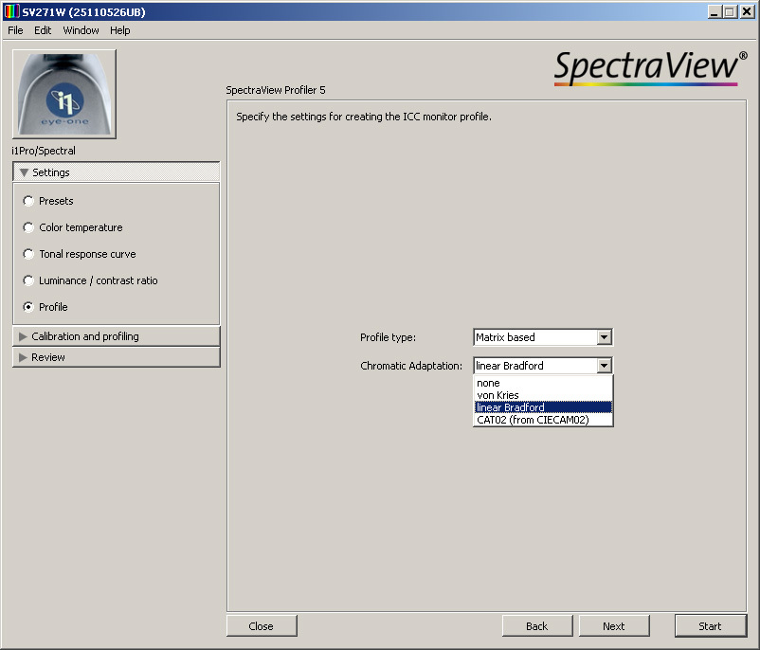Expand the Review section
This screenshot has width=760, height=650.
pos(117,357)
